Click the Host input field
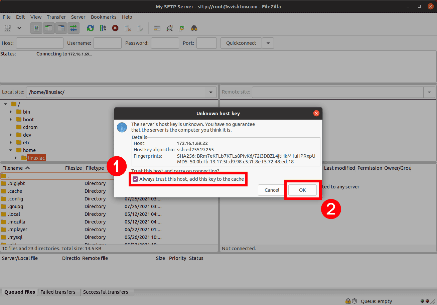 click(x=39, y=43)
